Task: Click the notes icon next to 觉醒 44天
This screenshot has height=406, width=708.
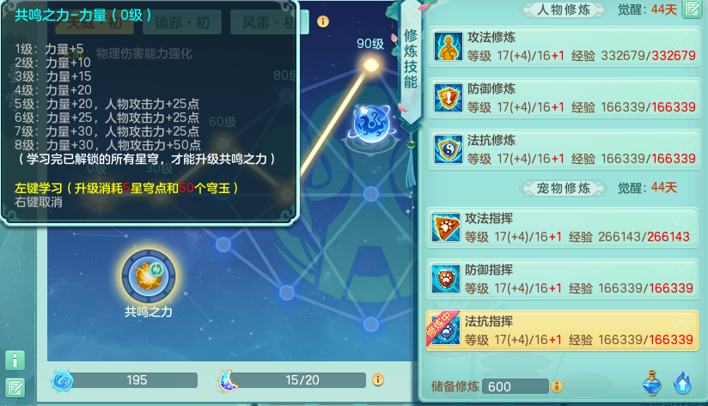Action: (693, 9)
